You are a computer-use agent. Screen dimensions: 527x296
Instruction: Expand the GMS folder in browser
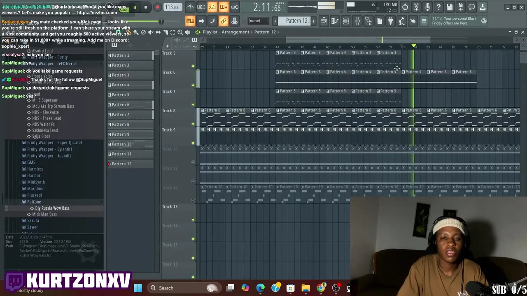[x=31, y=162]
